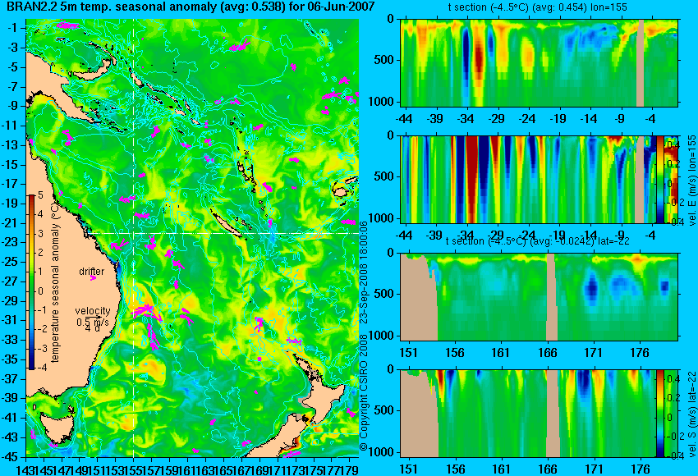The height and width of the screenshot is (476, 698).
Task: Click the '-45' latitude label on the map axis
Action: tap(11, 457)
